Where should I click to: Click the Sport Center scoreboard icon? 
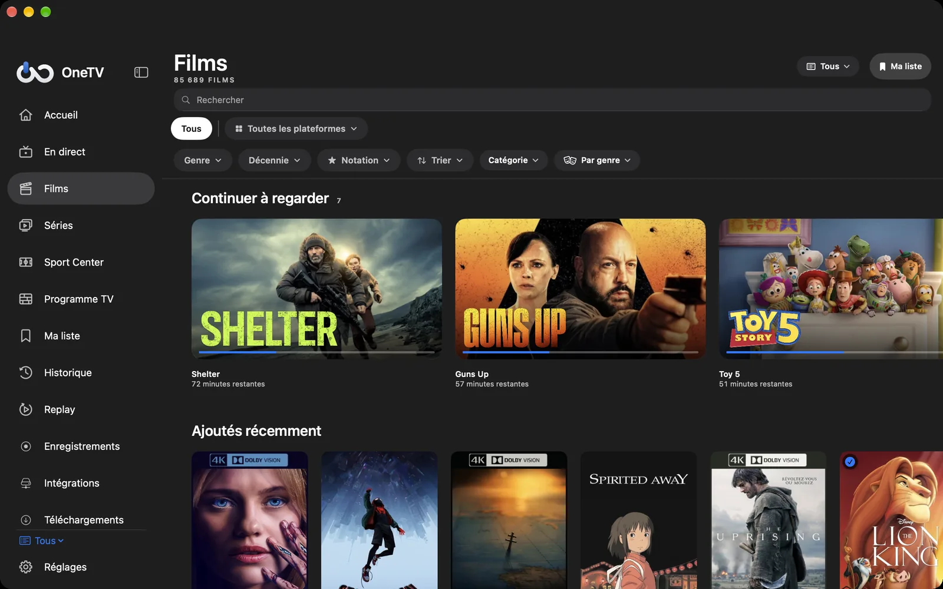tap(26, 262)
